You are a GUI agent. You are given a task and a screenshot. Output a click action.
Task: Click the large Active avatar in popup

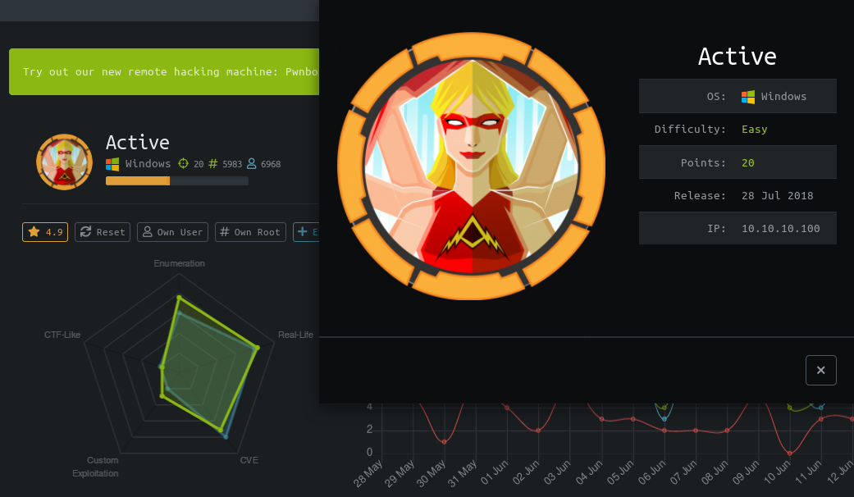click(471, 166)
